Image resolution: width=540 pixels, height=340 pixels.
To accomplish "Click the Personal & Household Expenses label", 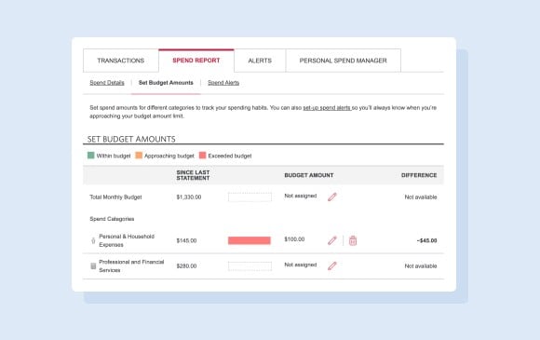I will pyautogui.click(x=127, y=240).
